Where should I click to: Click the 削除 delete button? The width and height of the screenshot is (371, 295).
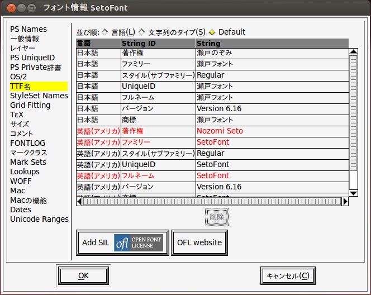pyautogui.click(x=217, y=217)
